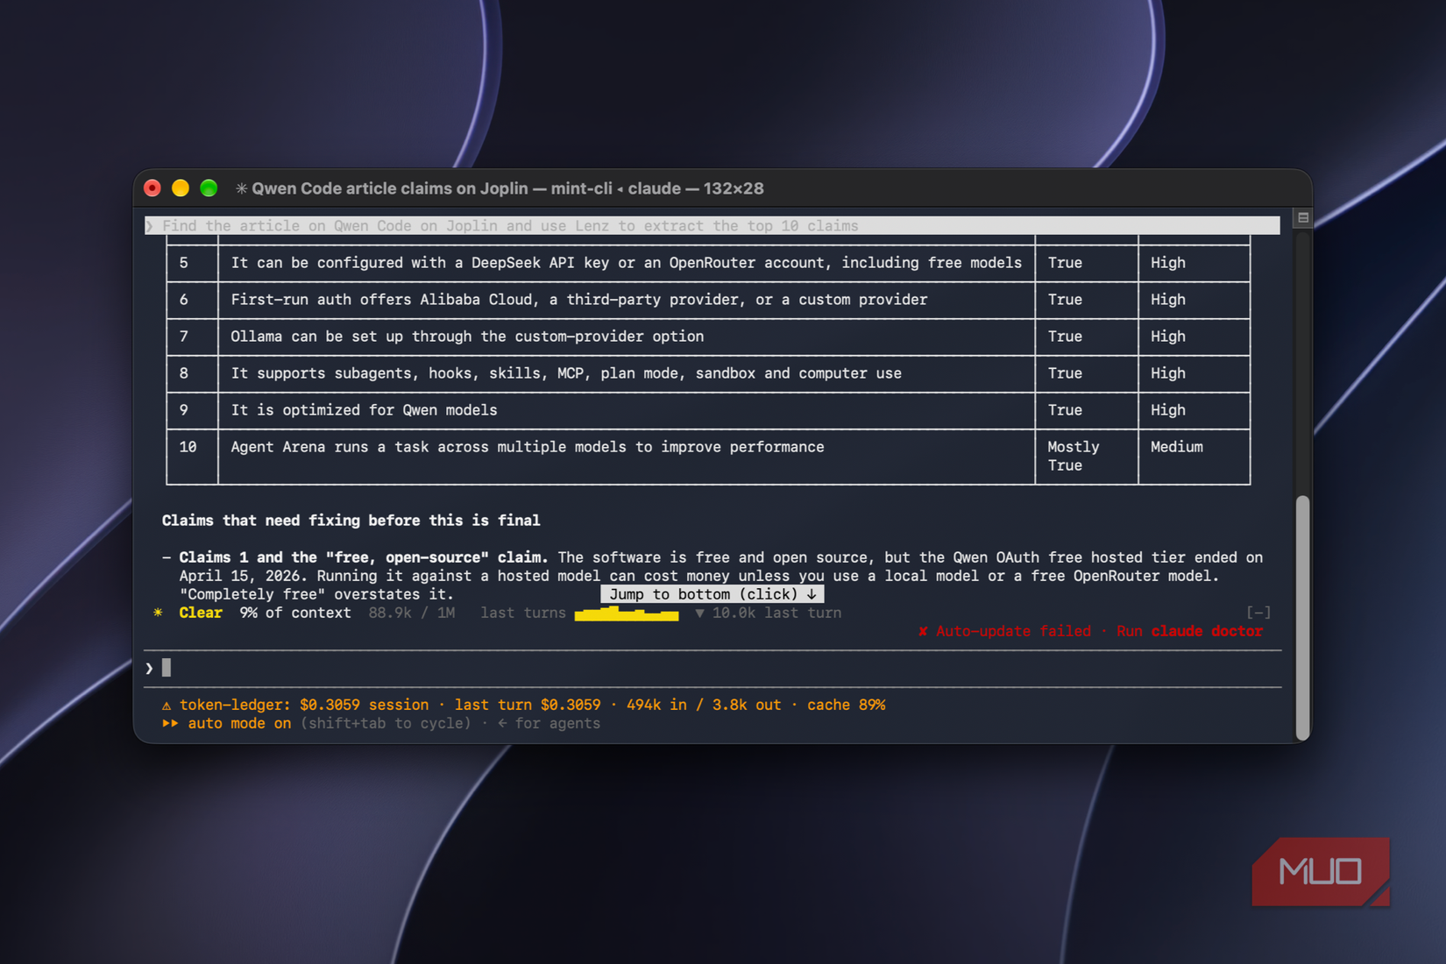The width and height of the screenshot is (1446, 964).
Task: Click the 'supports subagents, hooks, skills' claim
Action: 566,373
